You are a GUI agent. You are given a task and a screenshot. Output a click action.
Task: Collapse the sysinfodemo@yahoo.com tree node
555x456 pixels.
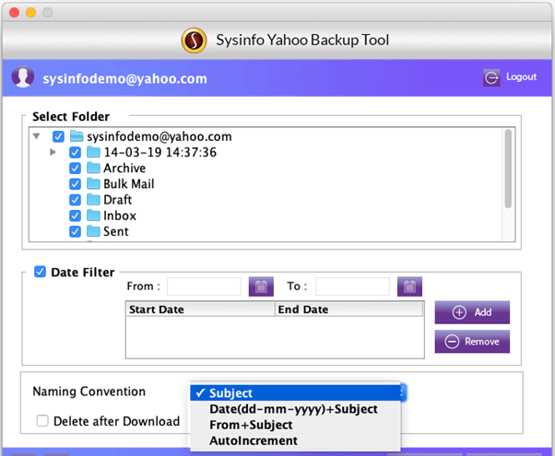click(x=37, y=136)
